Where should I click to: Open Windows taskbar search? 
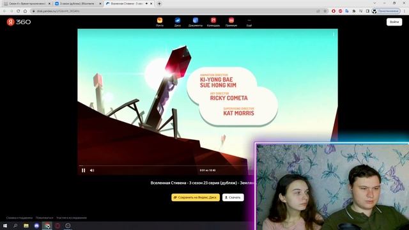(x=15, y=226)
